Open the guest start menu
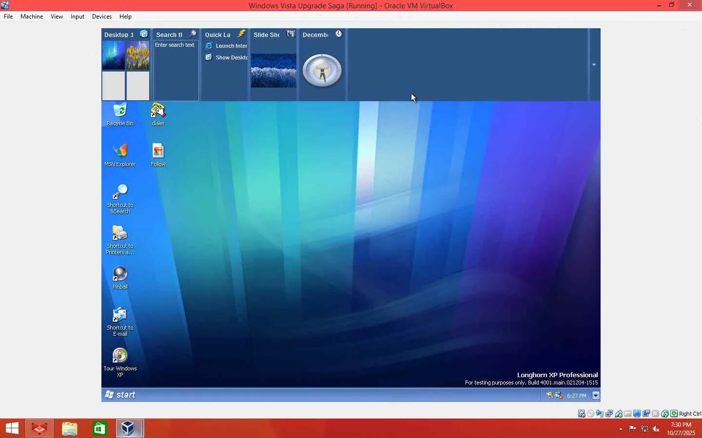The image size is (702, 438). (x=120, y=395)
